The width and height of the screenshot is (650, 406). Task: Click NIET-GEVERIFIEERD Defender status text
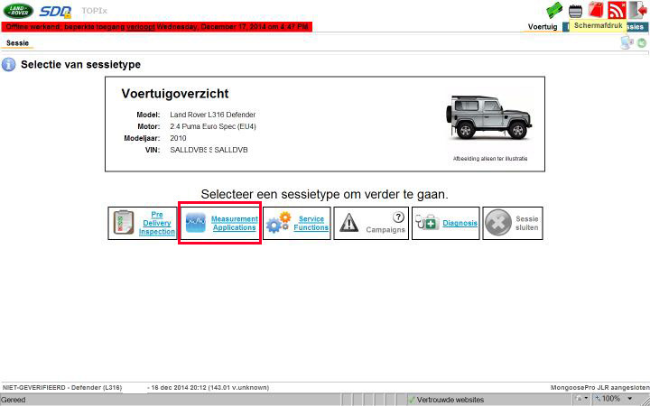[x=62, y=388]
